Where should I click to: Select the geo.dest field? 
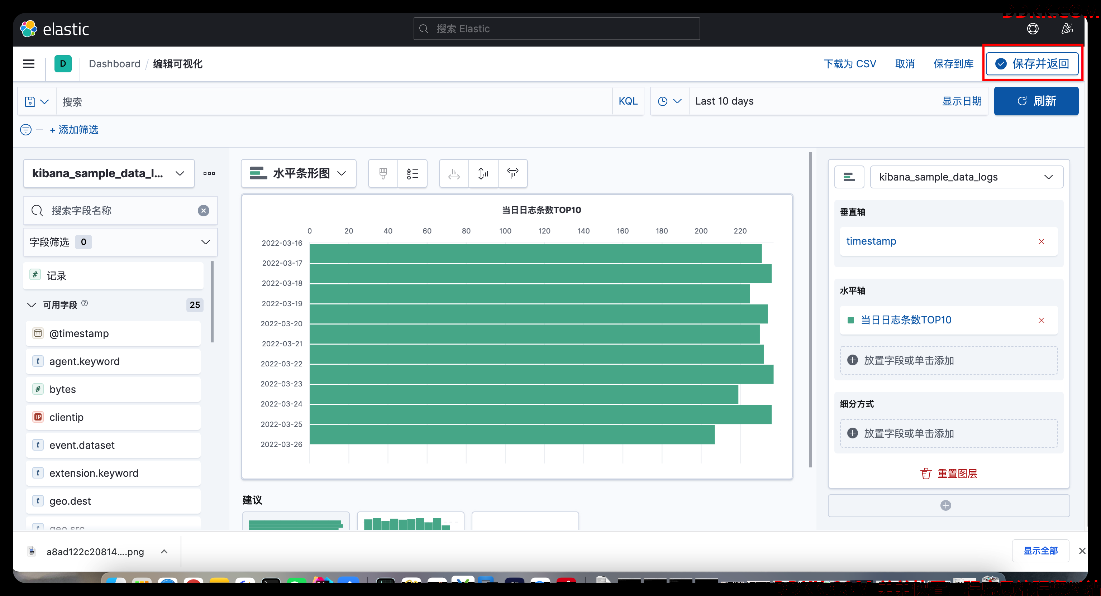click(113, 501)
